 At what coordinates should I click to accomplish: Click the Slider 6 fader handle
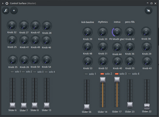(12, 105)
